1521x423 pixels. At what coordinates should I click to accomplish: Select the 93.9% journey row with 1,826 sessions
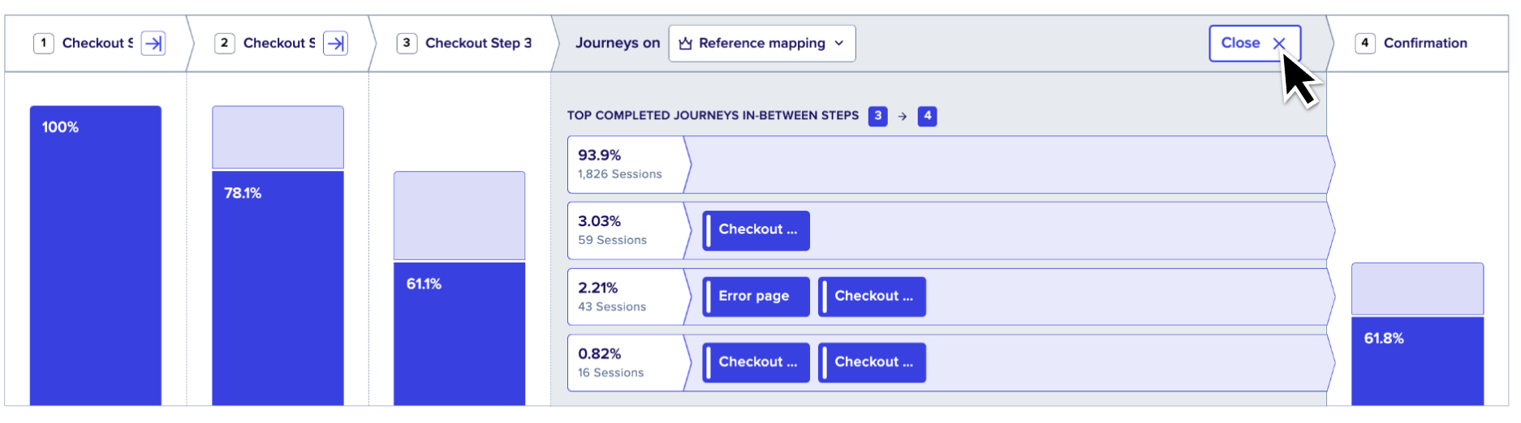pyautogui.click(x=951, y=164)
